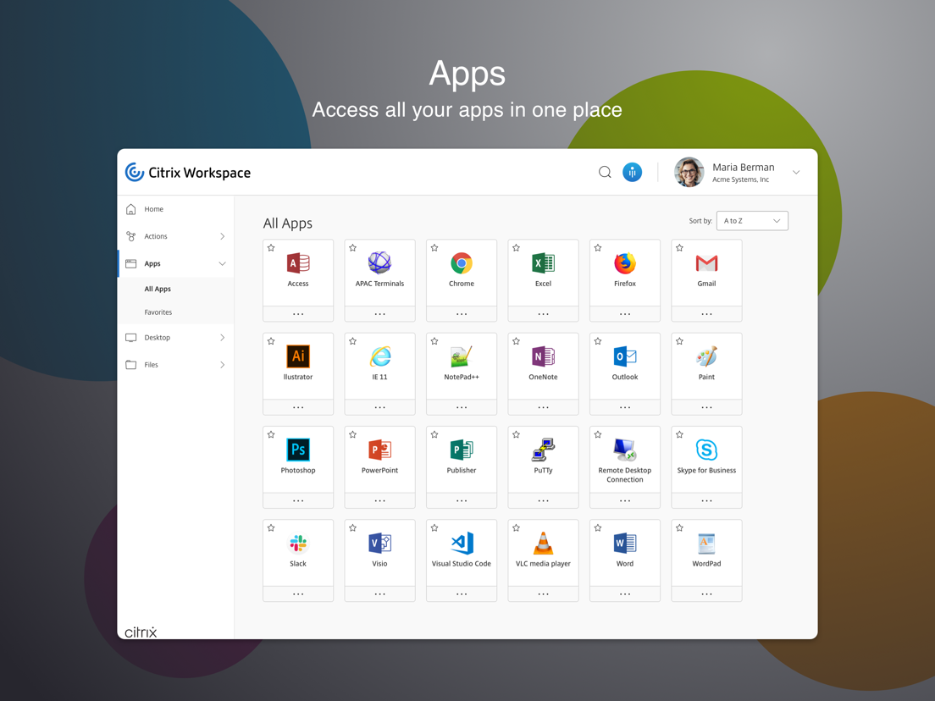Image resolution: width=935 pixels, height=701 pixels.
Task: Open the Sort by A to Z dropdown
Action: [752, 221]
